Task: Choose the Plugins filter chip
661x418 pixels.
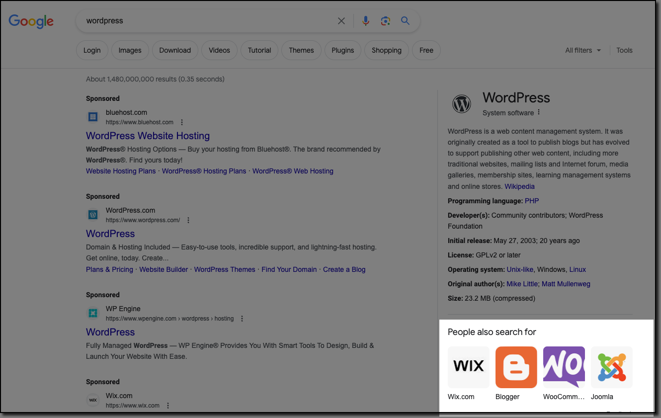Action: 342,50
